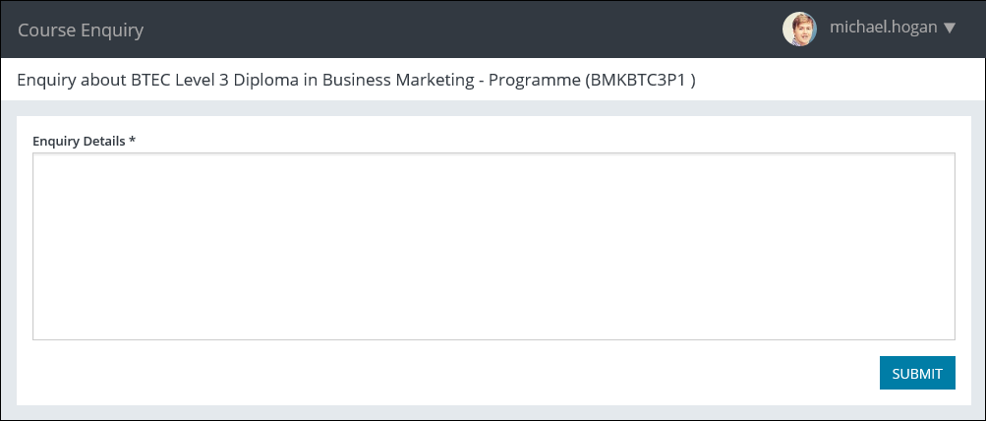Focus the Enquiry Details text area

click(x=493, y=246)
